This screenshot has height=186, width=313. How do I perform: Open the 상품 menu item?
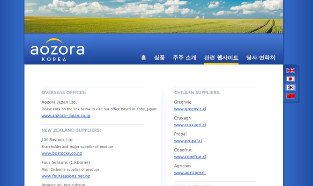tap(159, 58)
